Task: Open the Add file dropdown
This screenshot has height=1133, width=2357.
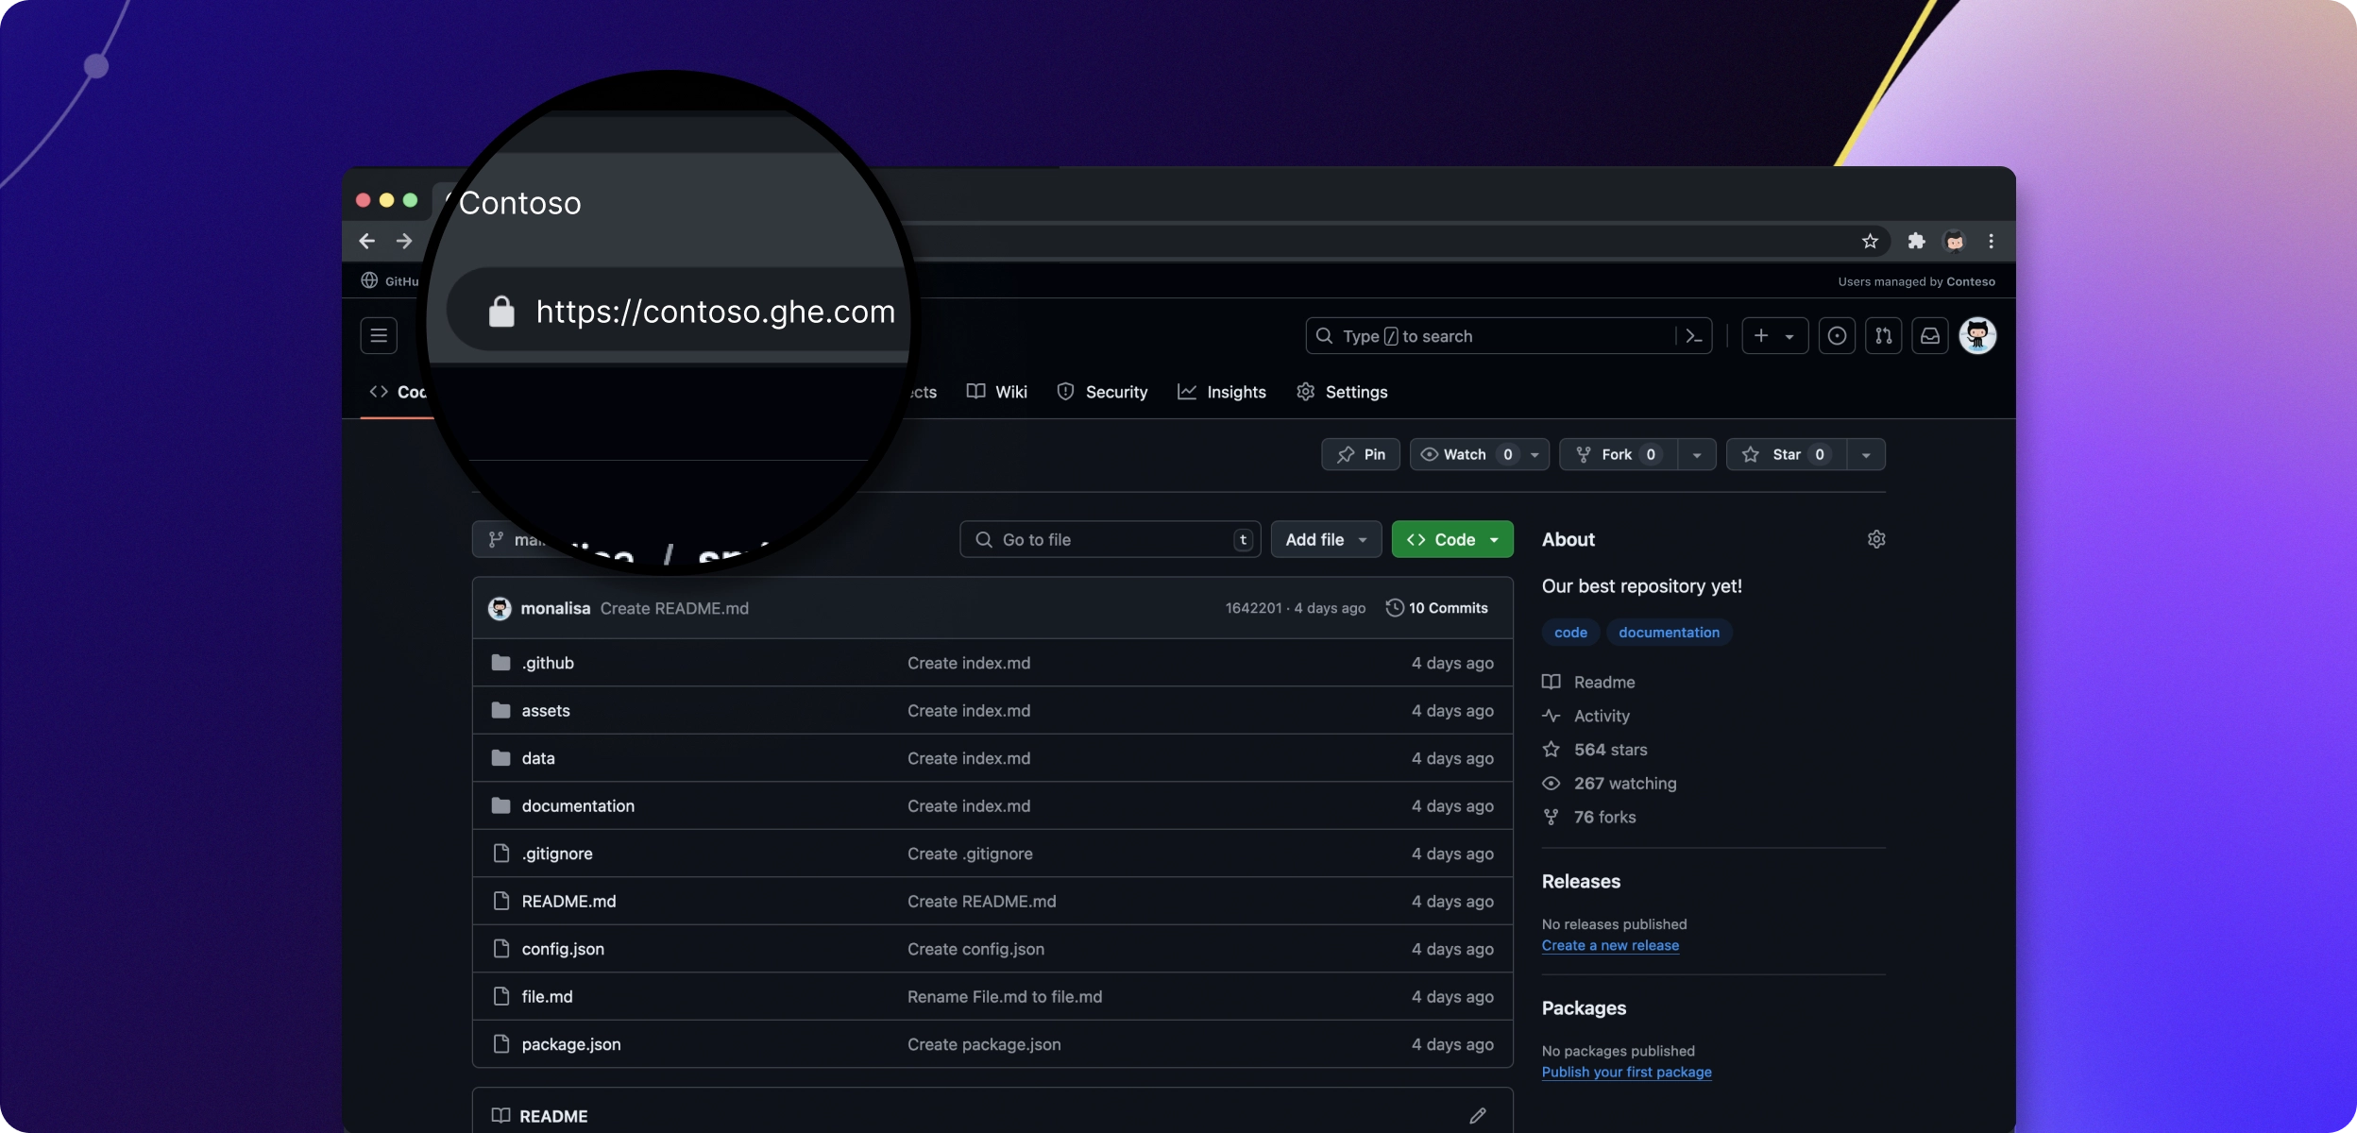Action: point(1326,539)
